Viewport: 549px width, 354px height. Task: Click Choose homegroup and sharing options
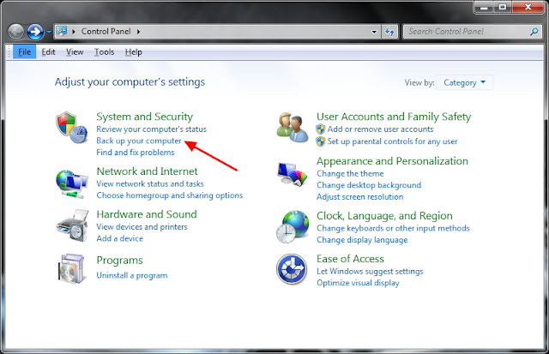coord(170,195)
